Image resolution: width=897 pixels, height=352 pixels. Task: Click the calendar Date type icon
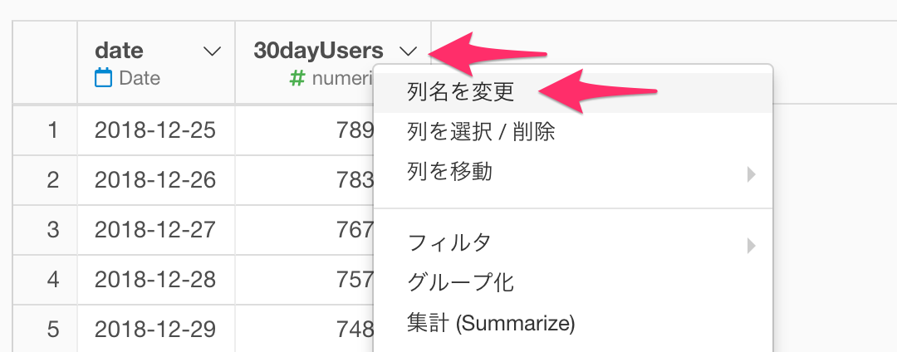[103, 78]
